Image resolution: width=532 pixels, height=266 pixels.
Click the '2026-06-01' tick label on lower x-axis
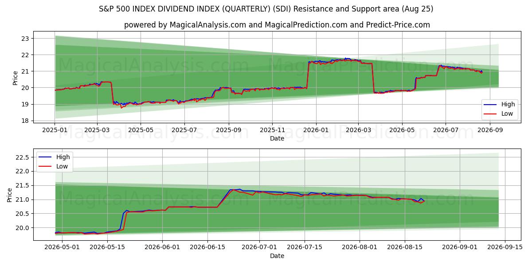coord(161,248)
